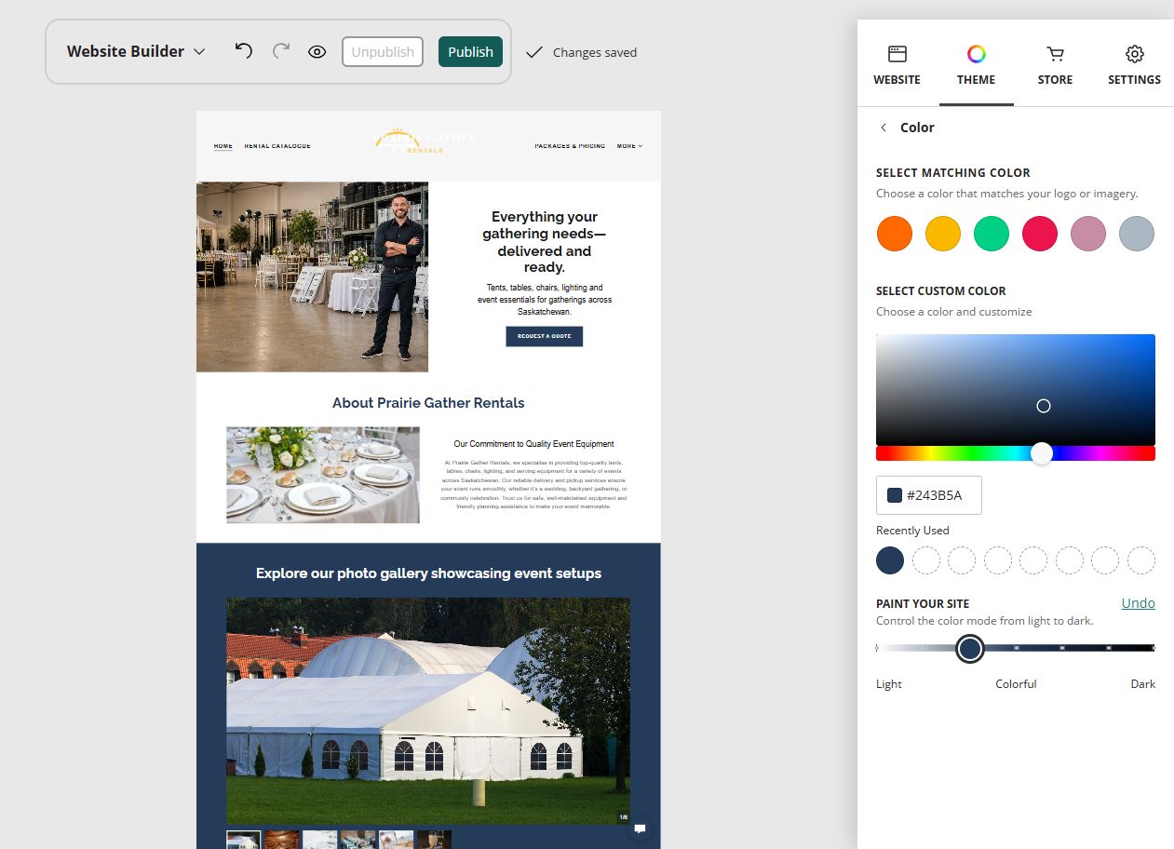Image resolution: width=1174 pixels, height=849 pixels.
Task: Click the large tent gallery photo
Action: pyautogui.click(x=428, y=711)
